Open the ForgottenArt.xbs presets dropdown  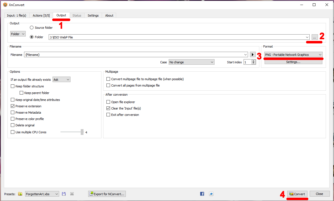(42, 194)
